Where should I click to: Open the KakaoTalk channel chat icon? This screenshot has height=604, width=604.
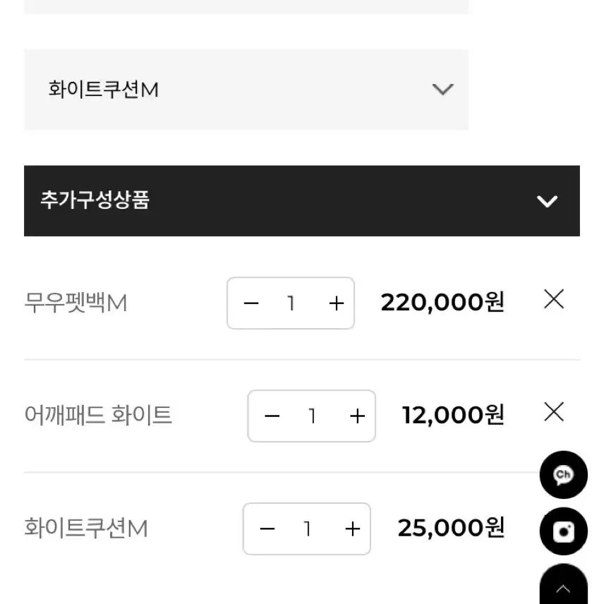point(563,475)
